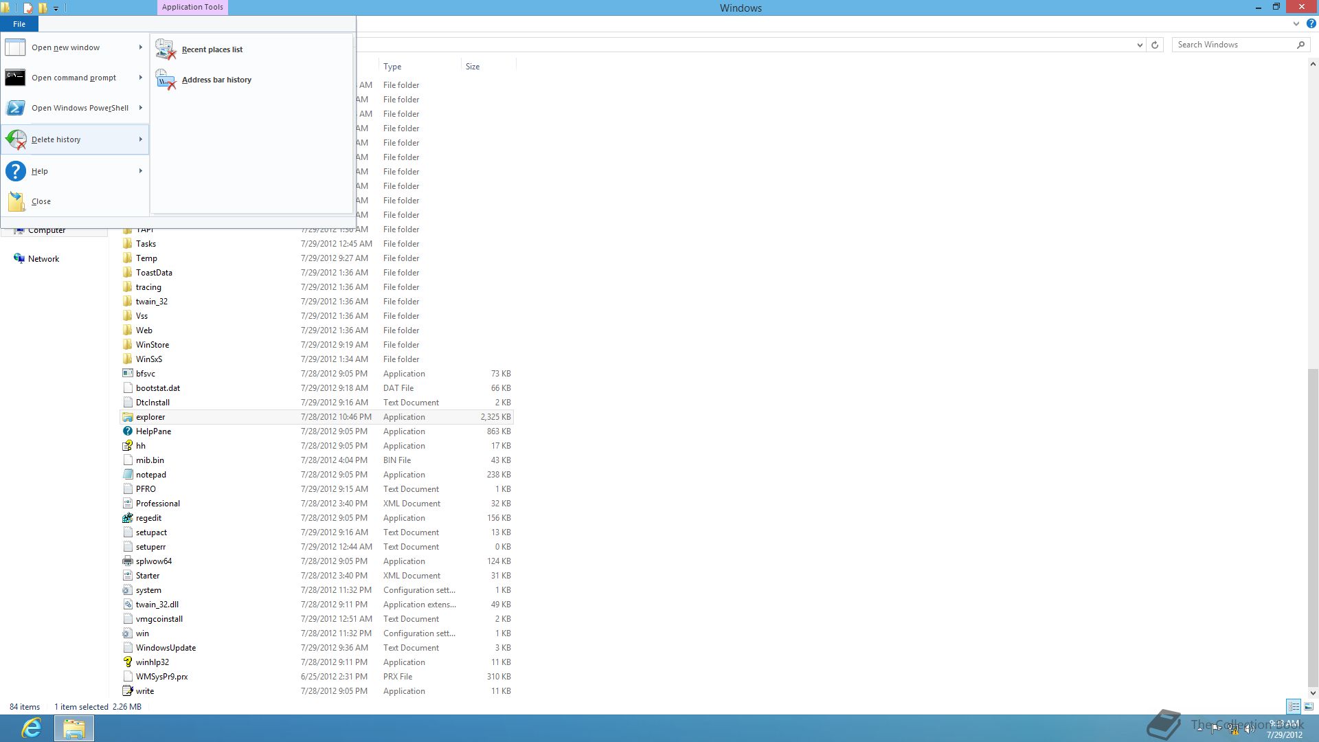Click the blue Help question mark icon

click(15, 171)
